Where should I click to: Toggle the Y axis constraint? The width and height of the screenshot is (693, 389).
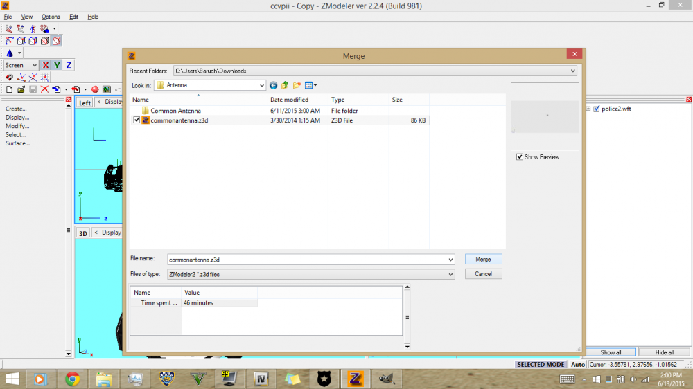(57, 65)
